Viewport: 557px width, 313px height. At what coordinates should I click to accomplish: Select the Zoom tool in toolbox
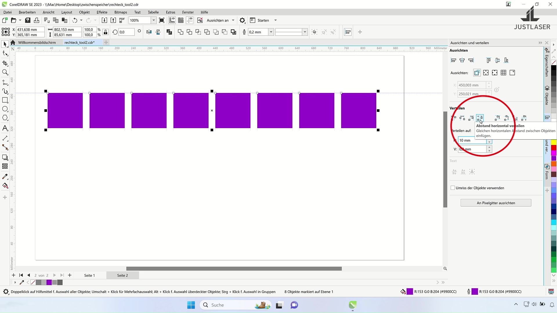pyautogui.click(x=5, y=72)
